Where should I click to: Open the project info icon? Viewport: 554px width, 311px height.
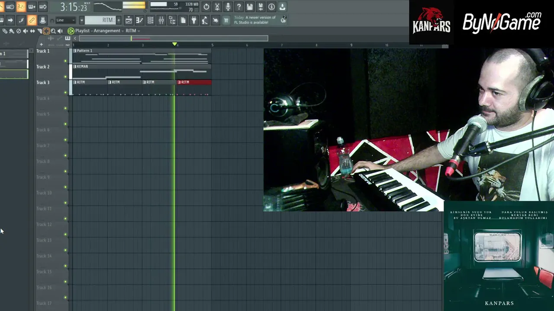pos(271,7)
